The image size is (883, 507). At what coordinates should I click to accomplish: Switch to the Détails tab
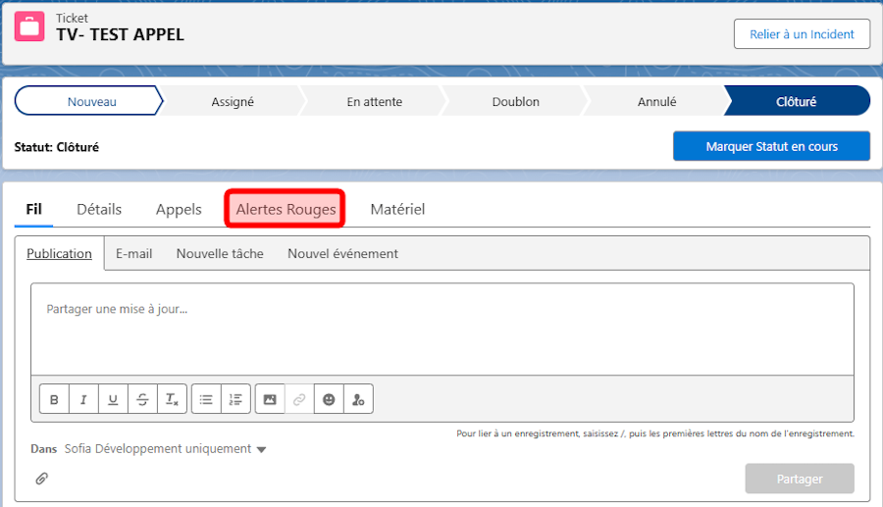pos(99,209)
